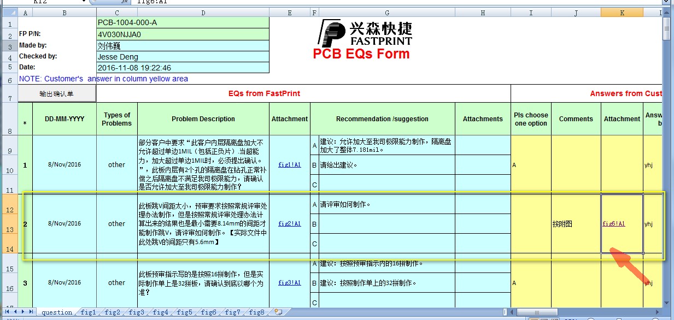This screenshot has width=674, height=320.
Task: Select the NOTE: Customer's answer row text
Action: [x=103, y=79]
